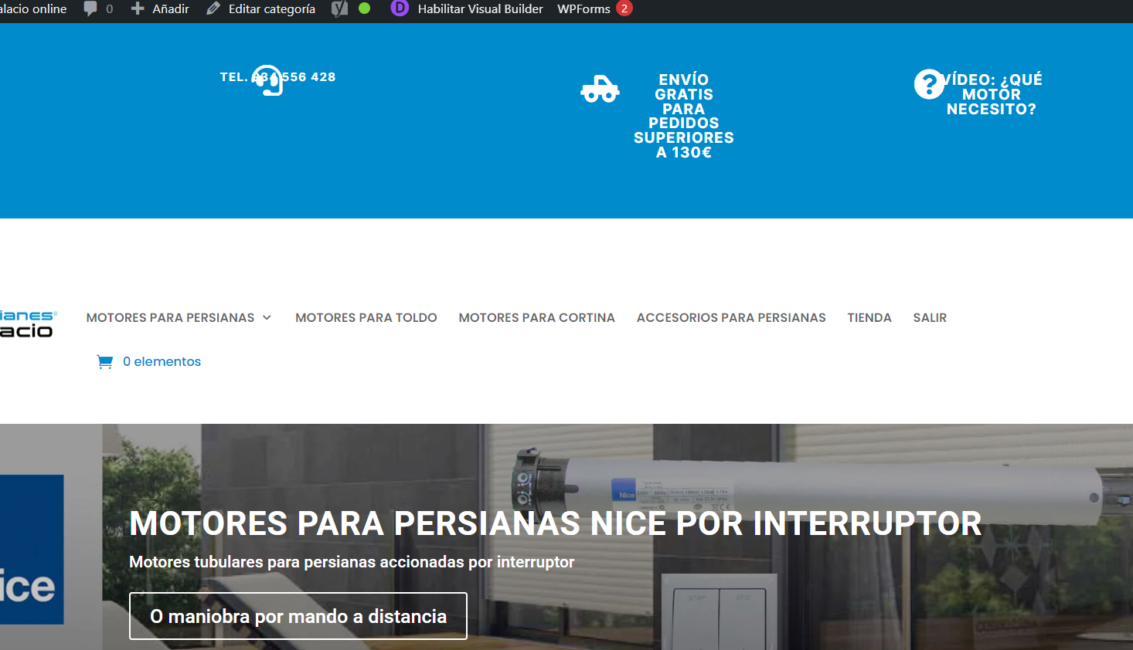This screenshot has height=650, width=1133.
Task: Go to Motores para Toldo
Action: [366, 317]
